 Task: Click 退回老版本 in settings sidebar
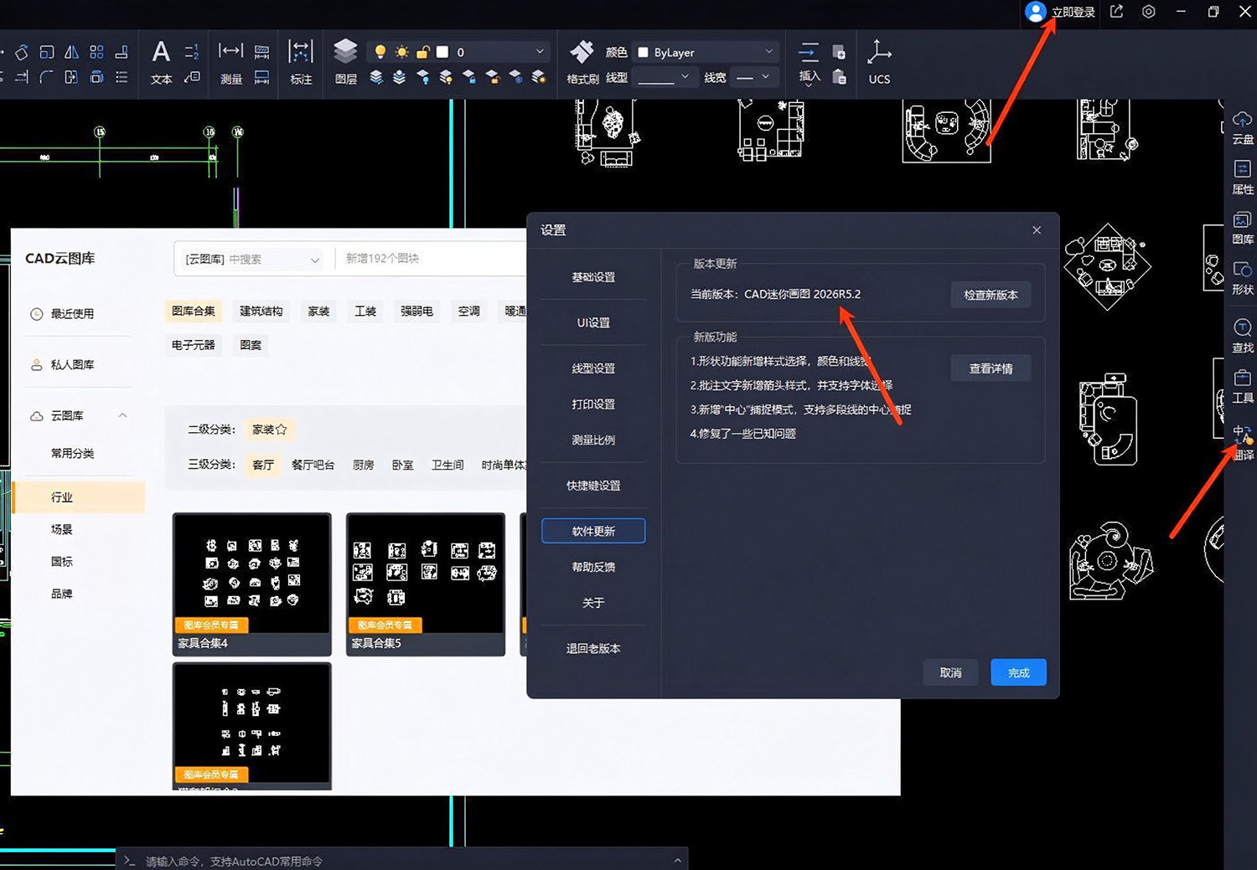tap(593, 648)
